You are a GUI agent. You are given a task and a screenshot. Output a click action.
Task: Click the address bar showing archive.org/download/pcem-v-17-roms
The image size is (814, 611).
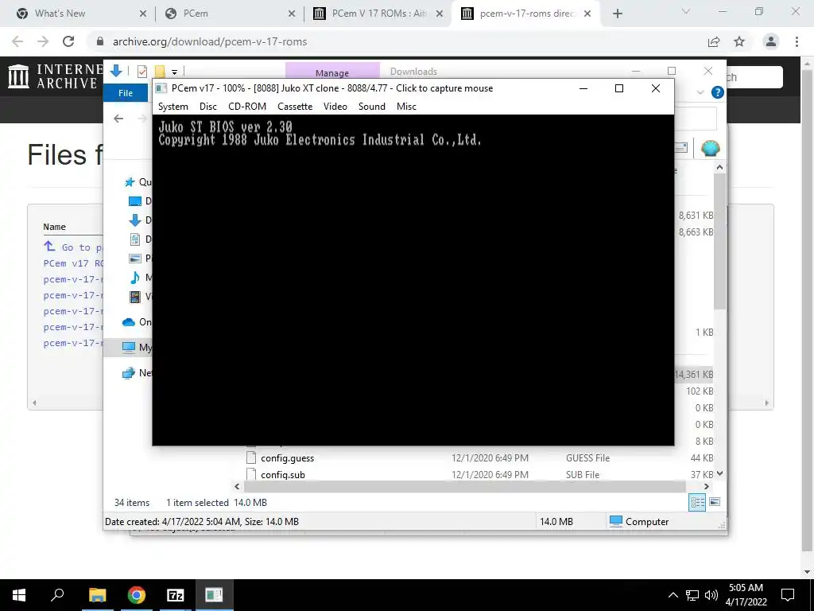210,41
